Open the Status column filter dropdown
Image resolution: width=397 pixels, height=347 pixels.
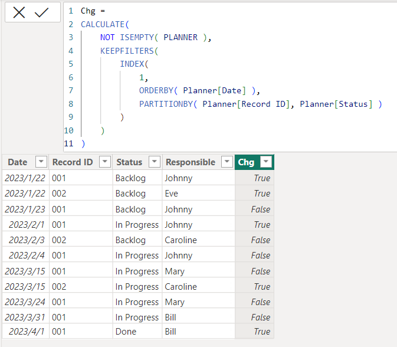click(155, 162)
